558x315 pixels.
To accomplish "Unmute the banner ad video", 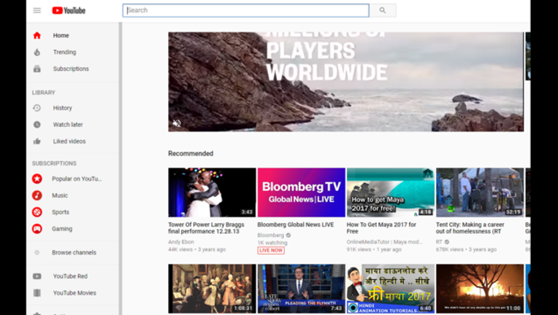I will click(177, 123).
